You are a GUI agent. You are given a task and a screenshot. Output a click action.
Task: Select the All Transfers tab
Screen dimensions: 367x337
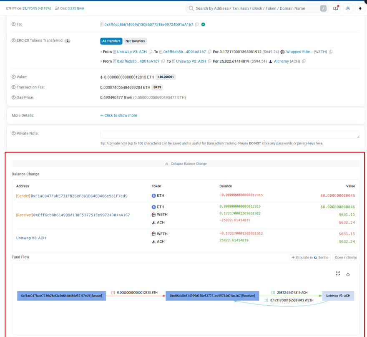(x=111, y=41)
